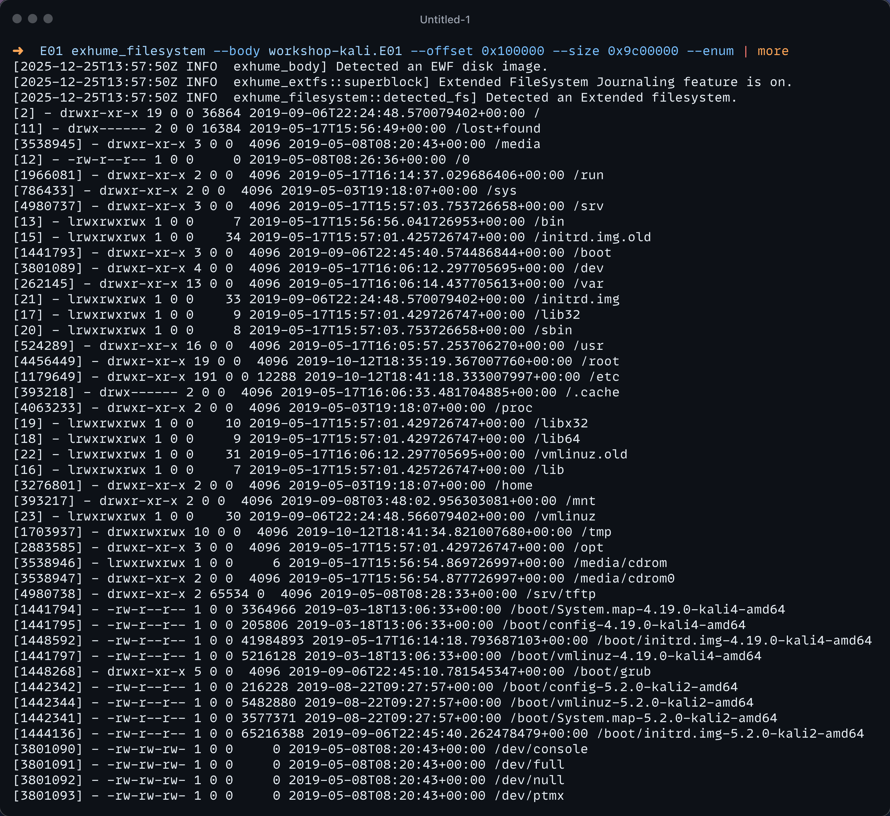Screen dimensions: 890x816
Task: Click the workshop-kali.E01 filename in command
Action: 335,51
